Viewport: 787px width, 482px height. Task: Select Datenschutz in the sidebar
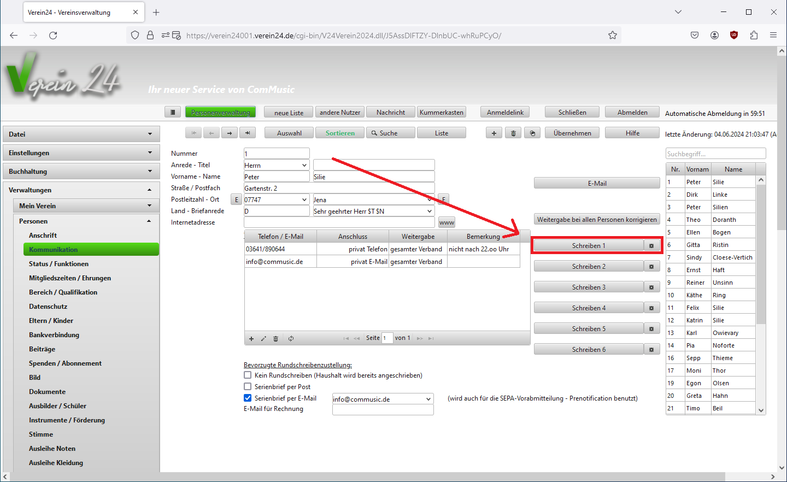[48, 307]
